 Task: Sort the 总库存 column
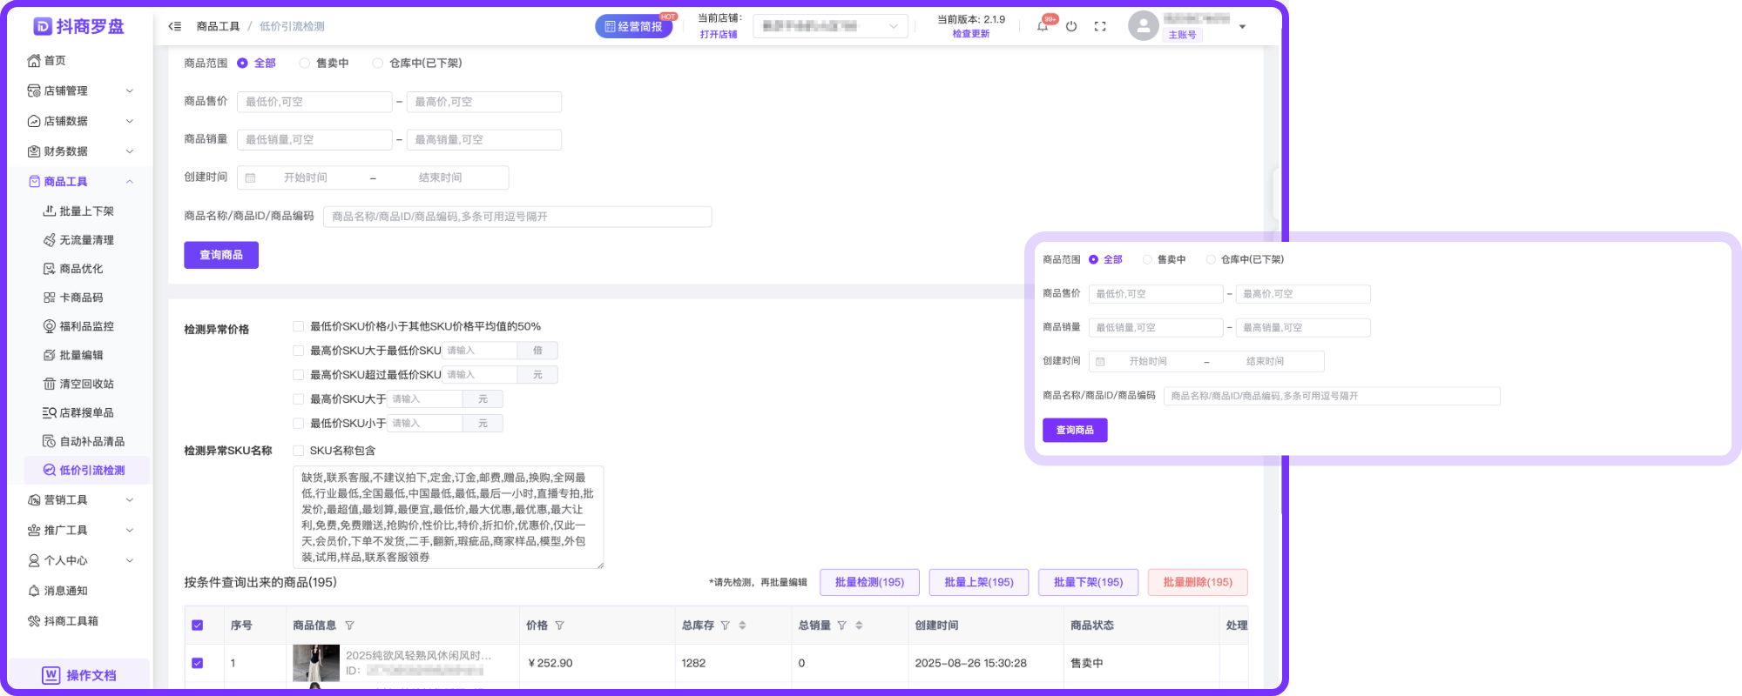click(x=742, y=626)
